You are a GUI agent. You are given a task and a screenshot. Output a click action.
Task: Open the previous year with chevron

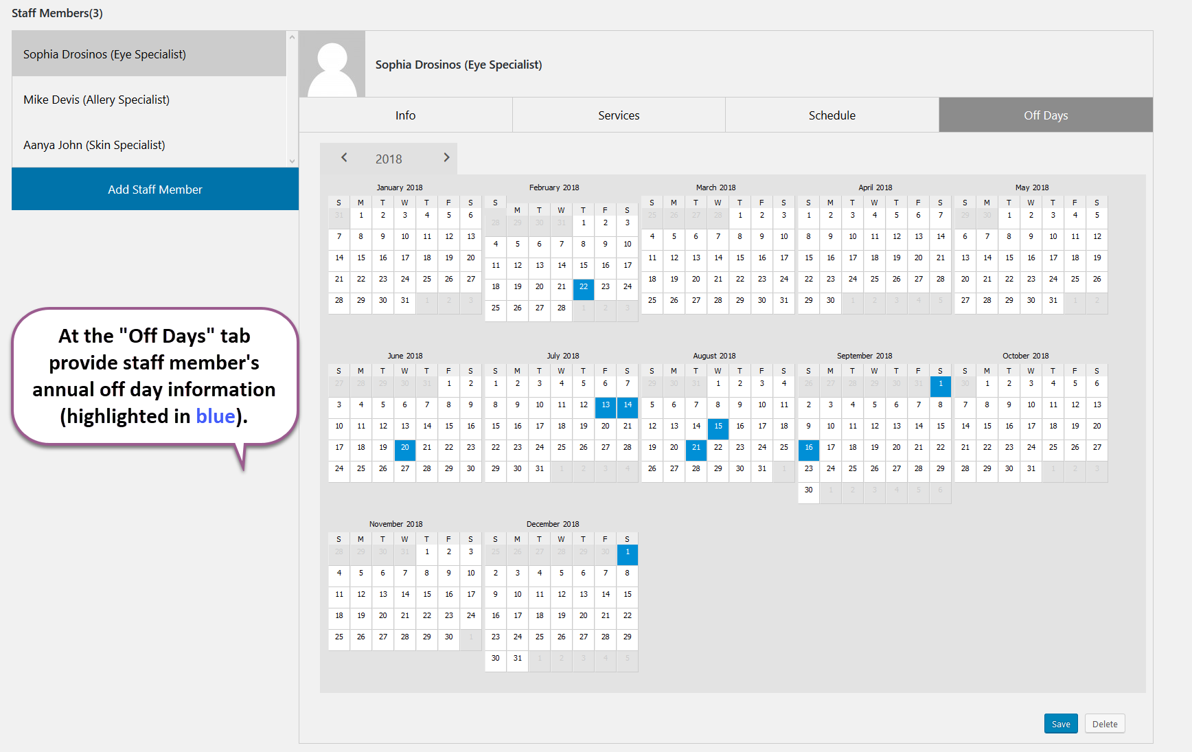[x=344, y=158]
